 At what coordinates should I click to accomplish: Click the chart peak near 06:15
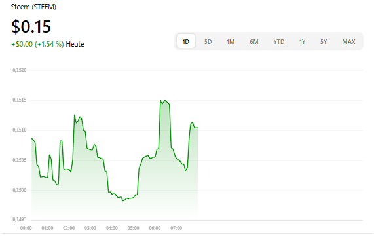(160, 100)
